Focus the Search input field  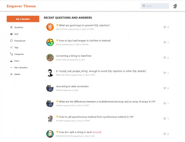tap(157, 6)
